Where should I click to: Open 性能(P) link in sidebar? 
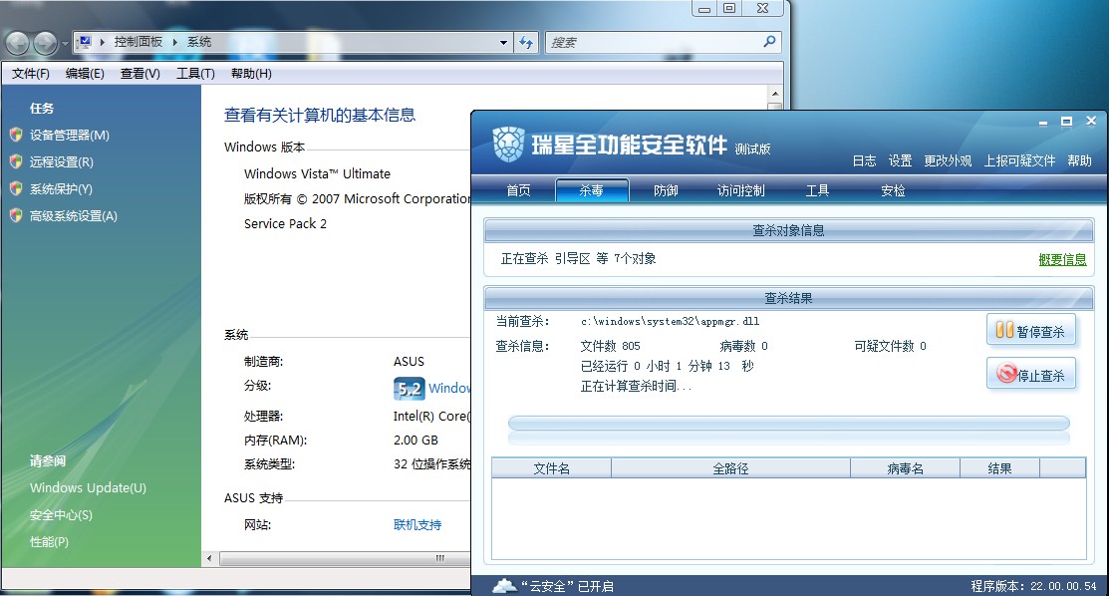[49, 541]
